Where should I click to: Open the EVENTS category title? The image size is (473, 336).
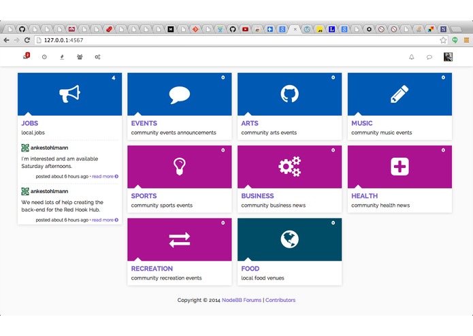(x=144, y=123)
